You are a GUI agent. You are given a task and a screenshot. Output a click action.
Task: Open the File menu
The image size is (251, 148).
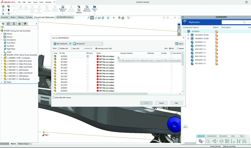point(19,2)
